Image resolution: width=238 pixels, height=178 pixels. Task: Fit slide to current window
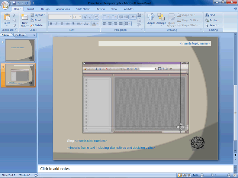pos(235,175)
